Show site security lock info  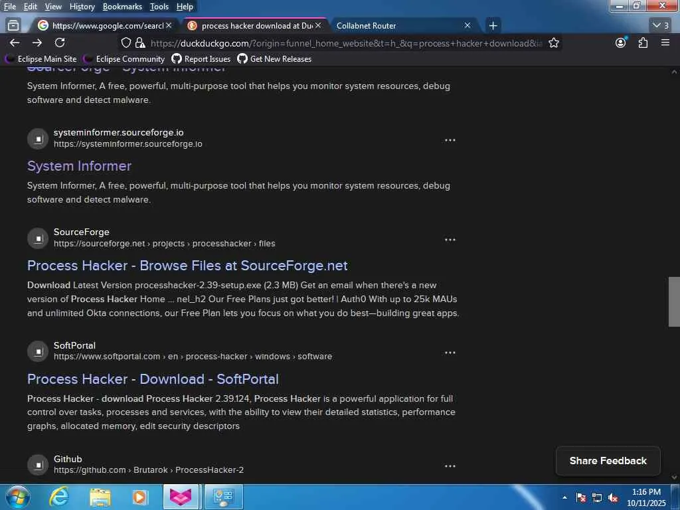pos(139,43)
